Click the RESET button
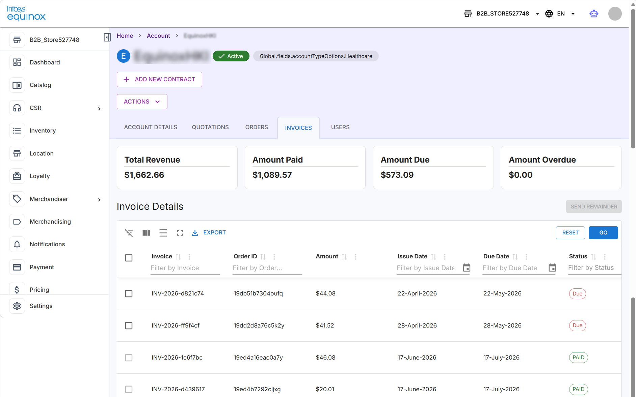The height and width of the screenshot is (397, 636). [571, 233]
